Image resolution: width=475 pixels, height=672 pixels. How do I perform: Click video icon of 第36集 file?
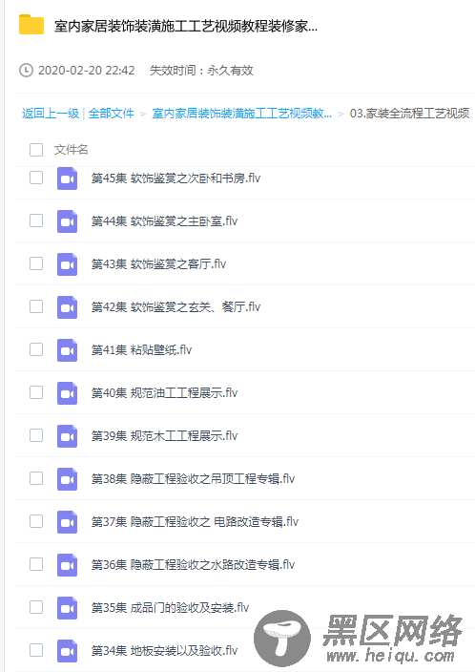68,564
